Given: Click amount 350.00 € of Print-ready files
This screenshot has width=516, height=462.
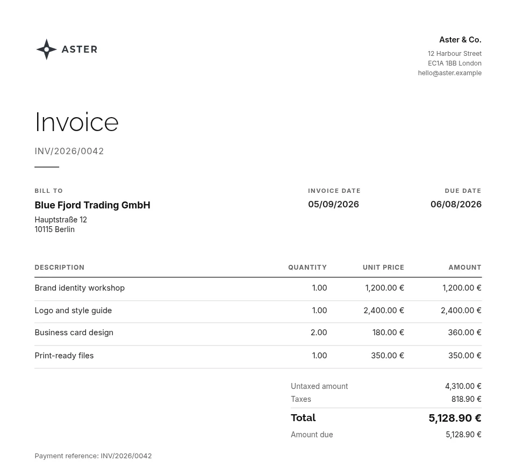Looking at the screenshot, I should click(464, 356).
